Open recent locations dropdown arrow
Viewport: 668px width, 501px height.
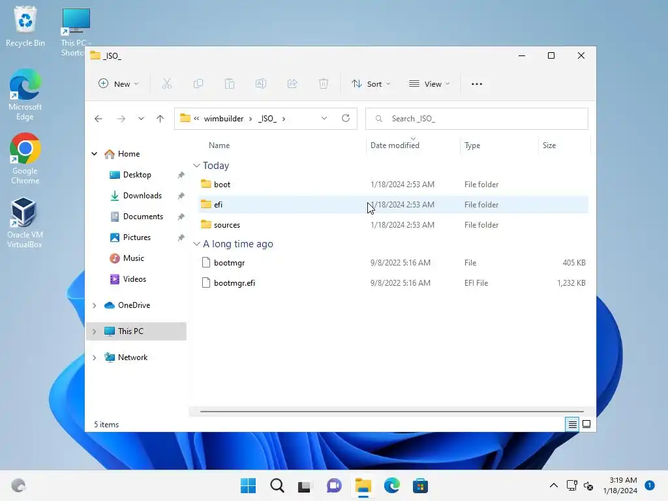[x=141, y=119]
